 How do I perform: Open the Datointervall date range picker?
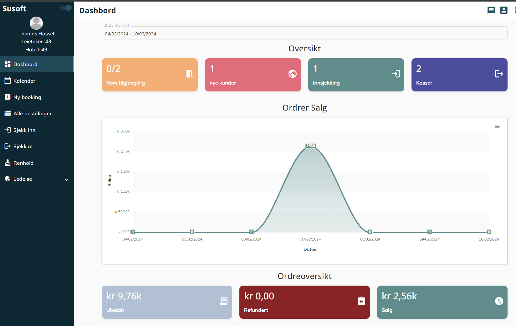(304, 34)
